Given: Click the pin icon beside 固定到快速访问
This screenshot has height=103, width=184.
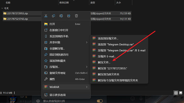Looking at the screenshot, I should pyautogui.click(x=46, y=55).
